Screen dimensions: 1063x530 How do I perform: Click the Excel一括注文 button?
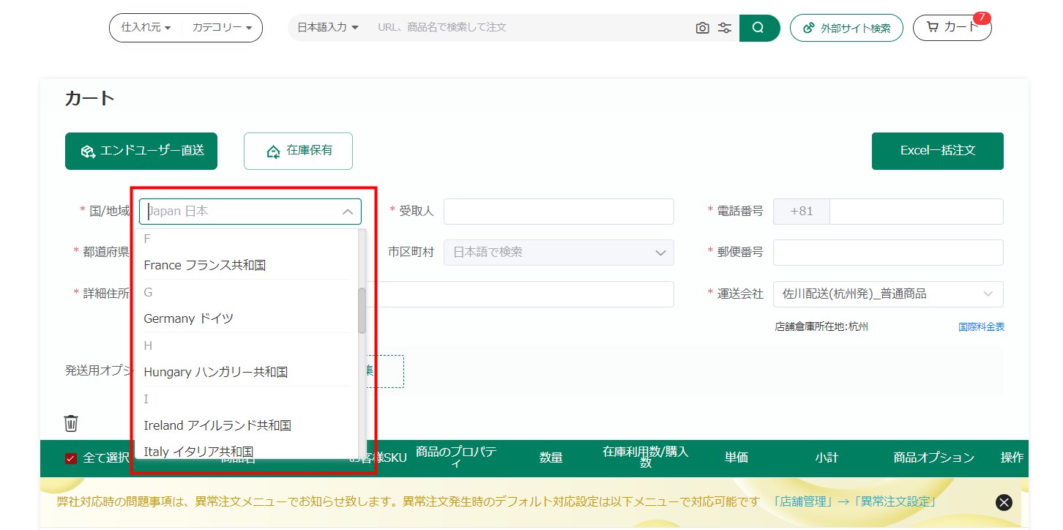[x=937, y=151]
